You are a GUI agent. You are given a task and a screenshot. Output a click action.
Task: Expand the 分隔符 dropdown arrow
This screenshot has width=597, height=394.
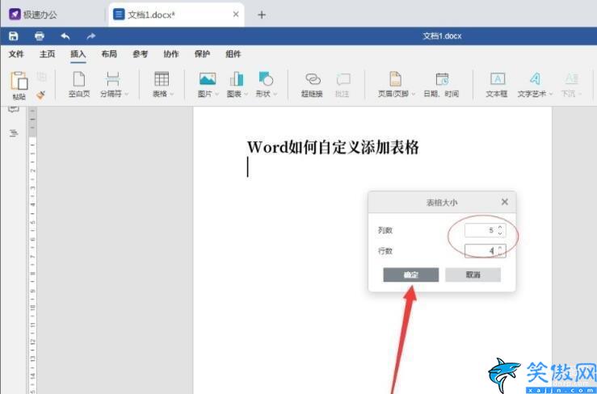[x=127, y=94]
